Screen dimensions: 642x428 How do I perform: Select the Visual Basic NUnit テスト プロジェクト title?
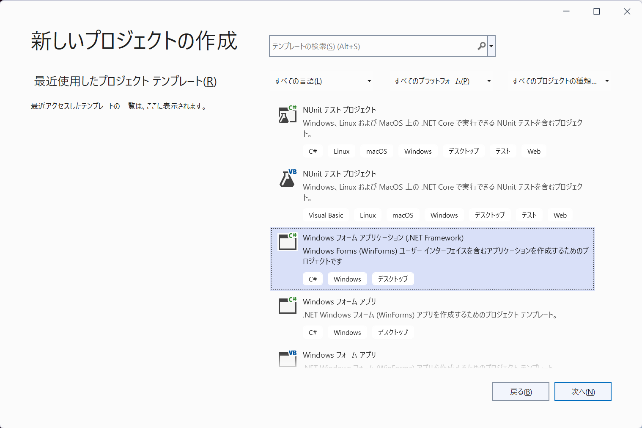[339, 174]
